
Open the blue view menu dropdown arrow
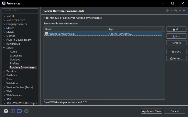click(x=184, y=11)
